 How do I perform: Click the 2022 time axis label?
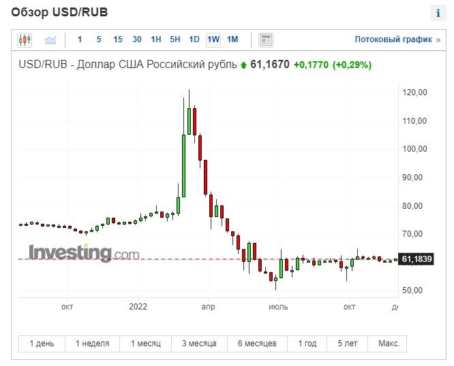[x=138, y=307]
